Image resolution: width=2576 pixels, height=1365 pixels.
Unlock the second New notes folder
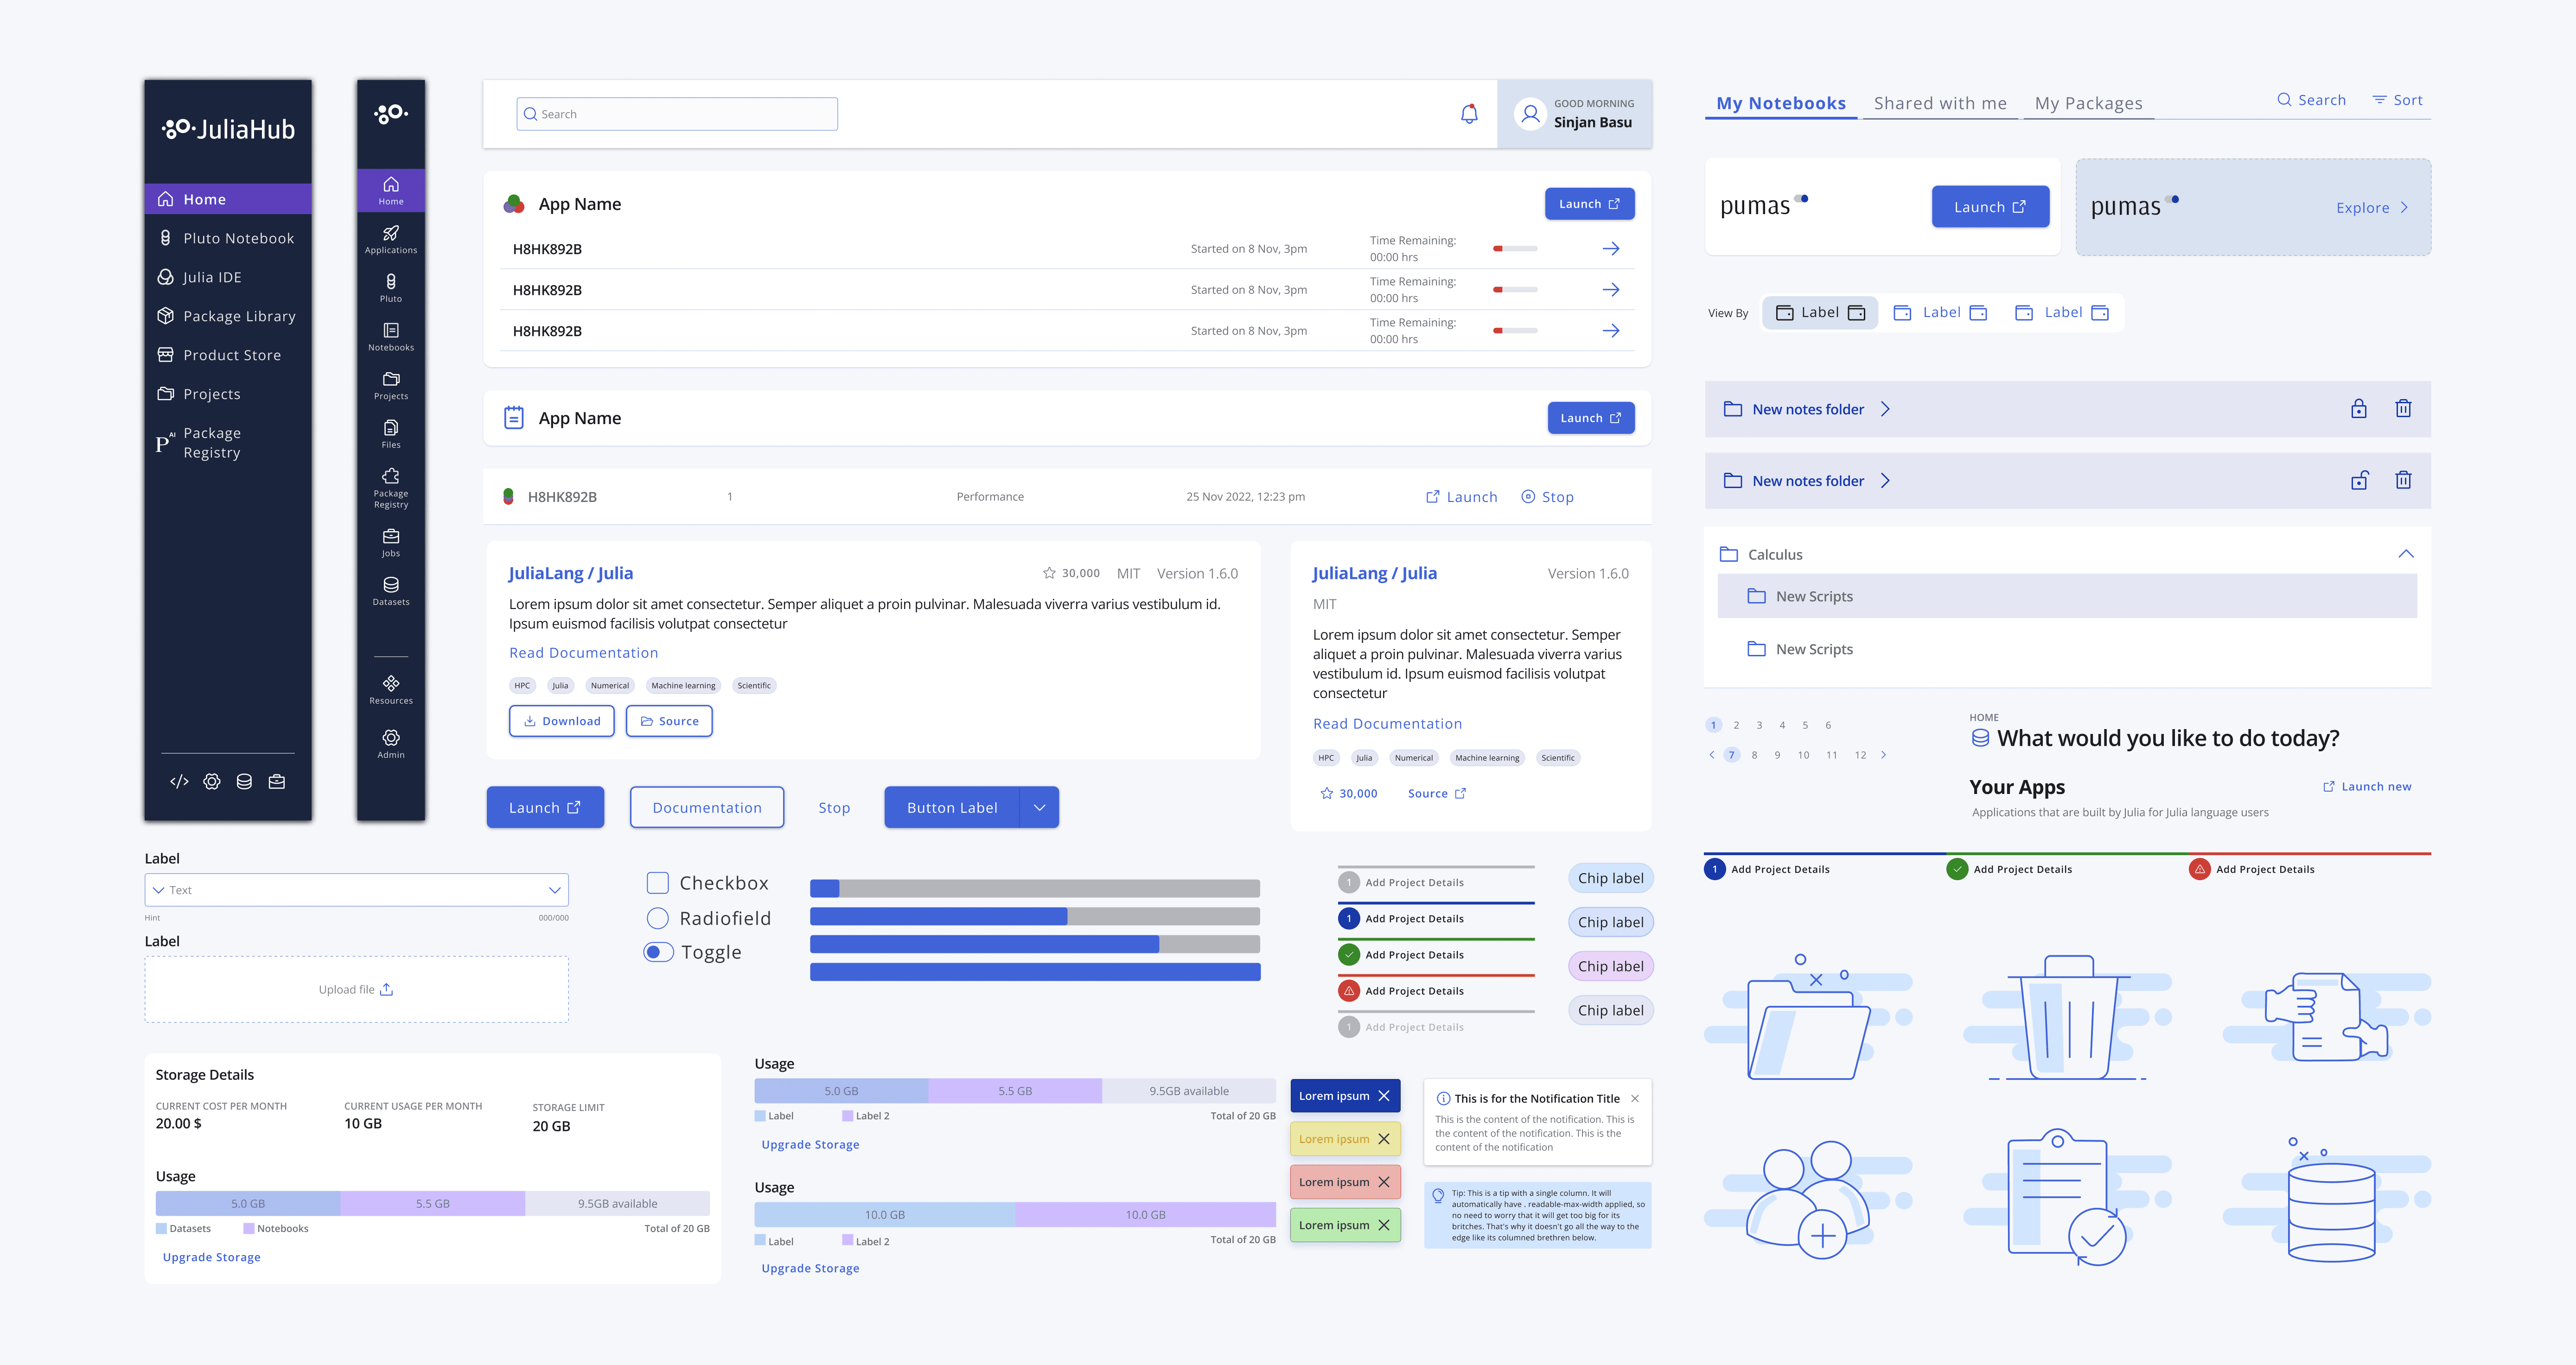2359,481
